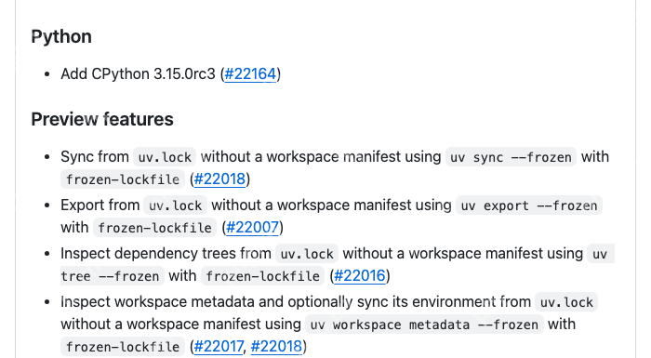This screenshot has height=358, width=651.
Task: Click the text Inspect dependency trees from
Action: [166, 253]
